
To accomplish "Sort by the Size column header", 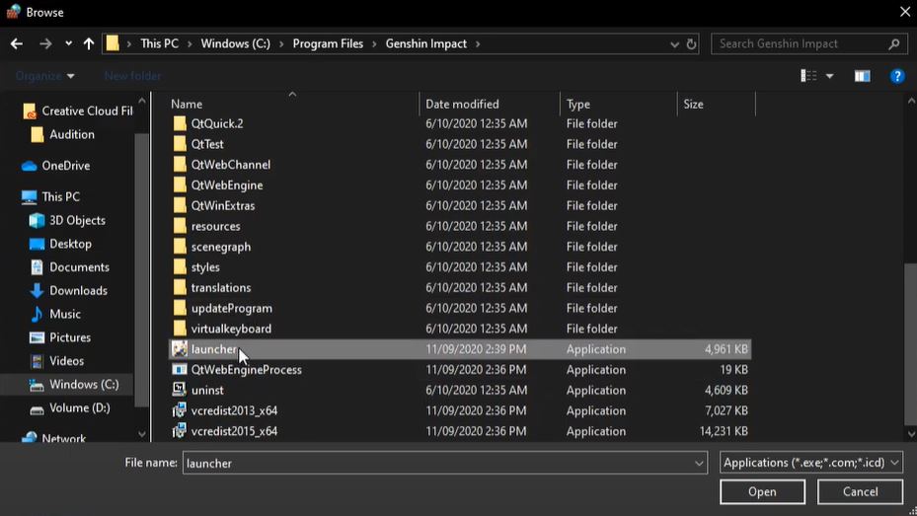I will (x=693, y=104).
